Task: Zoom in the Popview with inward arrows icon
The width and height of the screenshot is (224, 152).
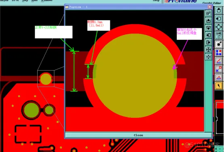Action: coord(208,50)
